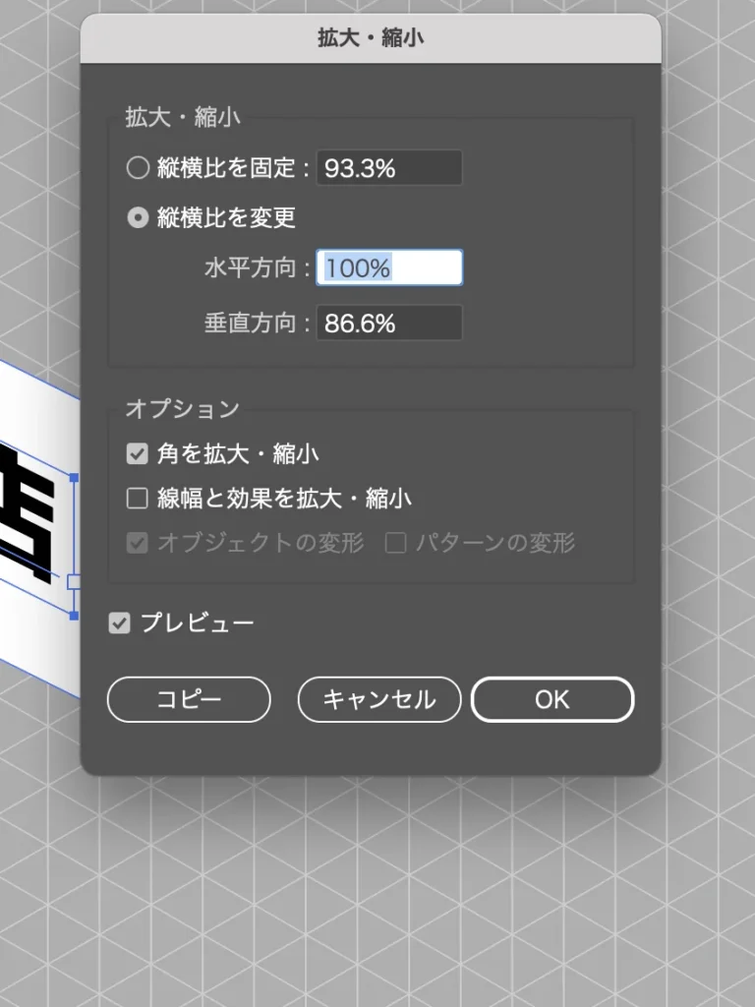The image size is (755, 1007).
Task: Click the middle-right hollow bounding box handle
Action: pyautogui.click(x=73, y=581)
